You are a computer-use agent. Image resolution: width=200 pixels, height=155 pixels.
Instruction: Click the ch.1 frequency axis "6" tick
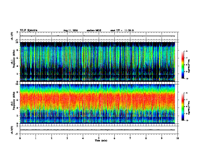(17, 58)
